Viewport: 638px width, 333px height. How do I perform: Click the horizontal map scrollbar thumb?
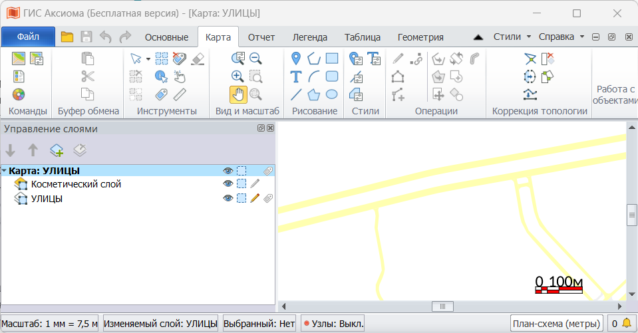pos(442,306)
